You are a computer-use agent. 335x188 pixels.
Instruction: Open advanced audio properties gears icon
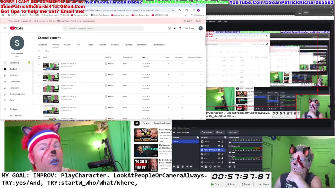tap(230, 167)
